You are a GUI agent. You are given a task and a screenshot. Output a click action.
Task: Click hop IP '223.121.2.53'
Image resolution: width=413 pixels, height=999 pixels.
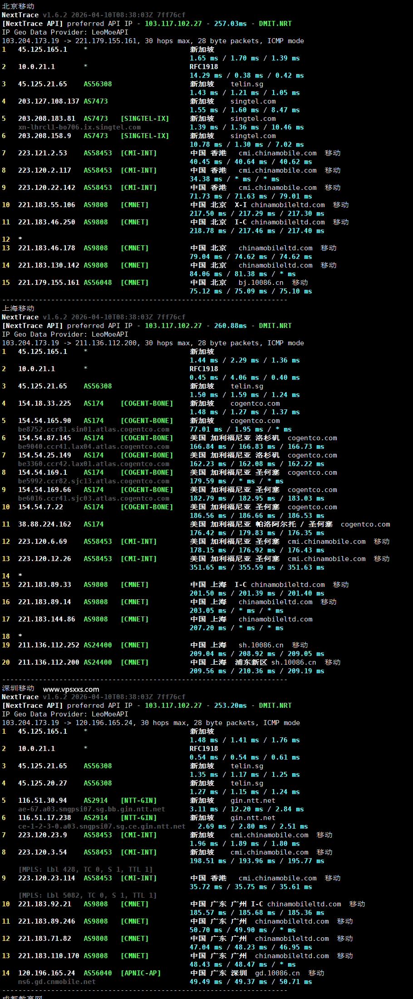click(x=43, y=153)
